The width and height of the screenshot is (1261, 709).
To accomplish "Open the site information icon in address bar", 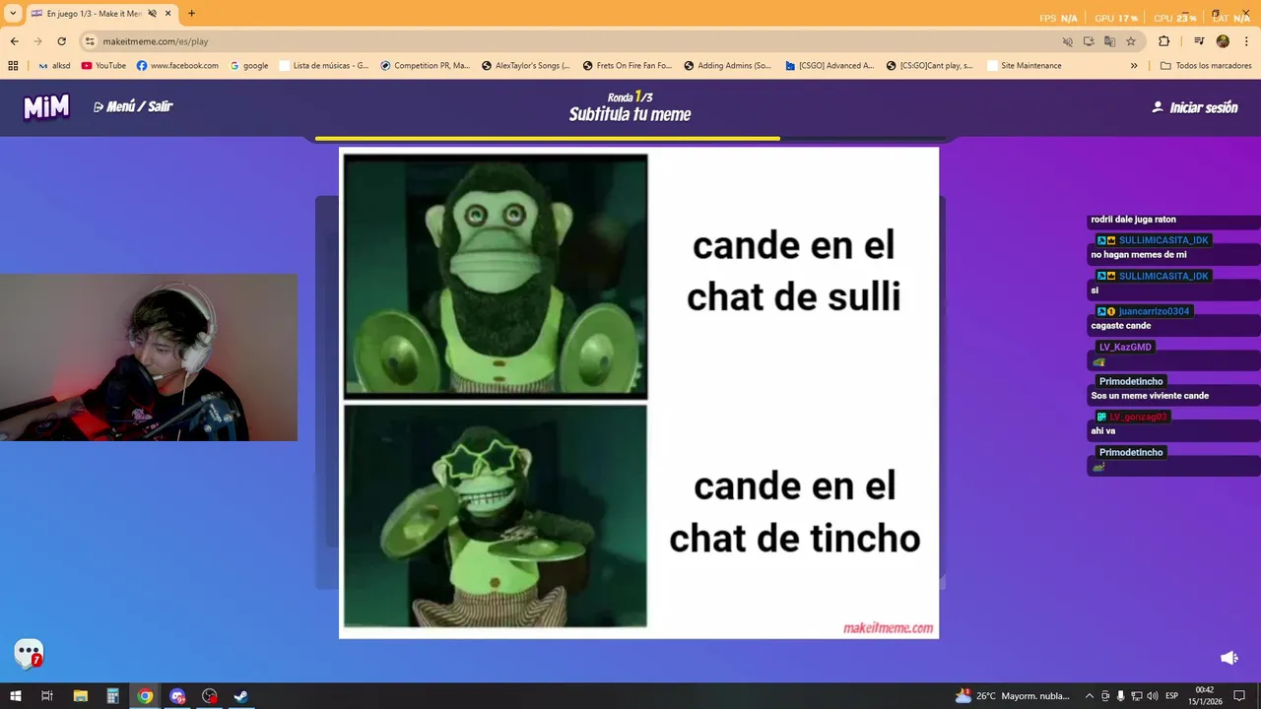I will [90, 41].
